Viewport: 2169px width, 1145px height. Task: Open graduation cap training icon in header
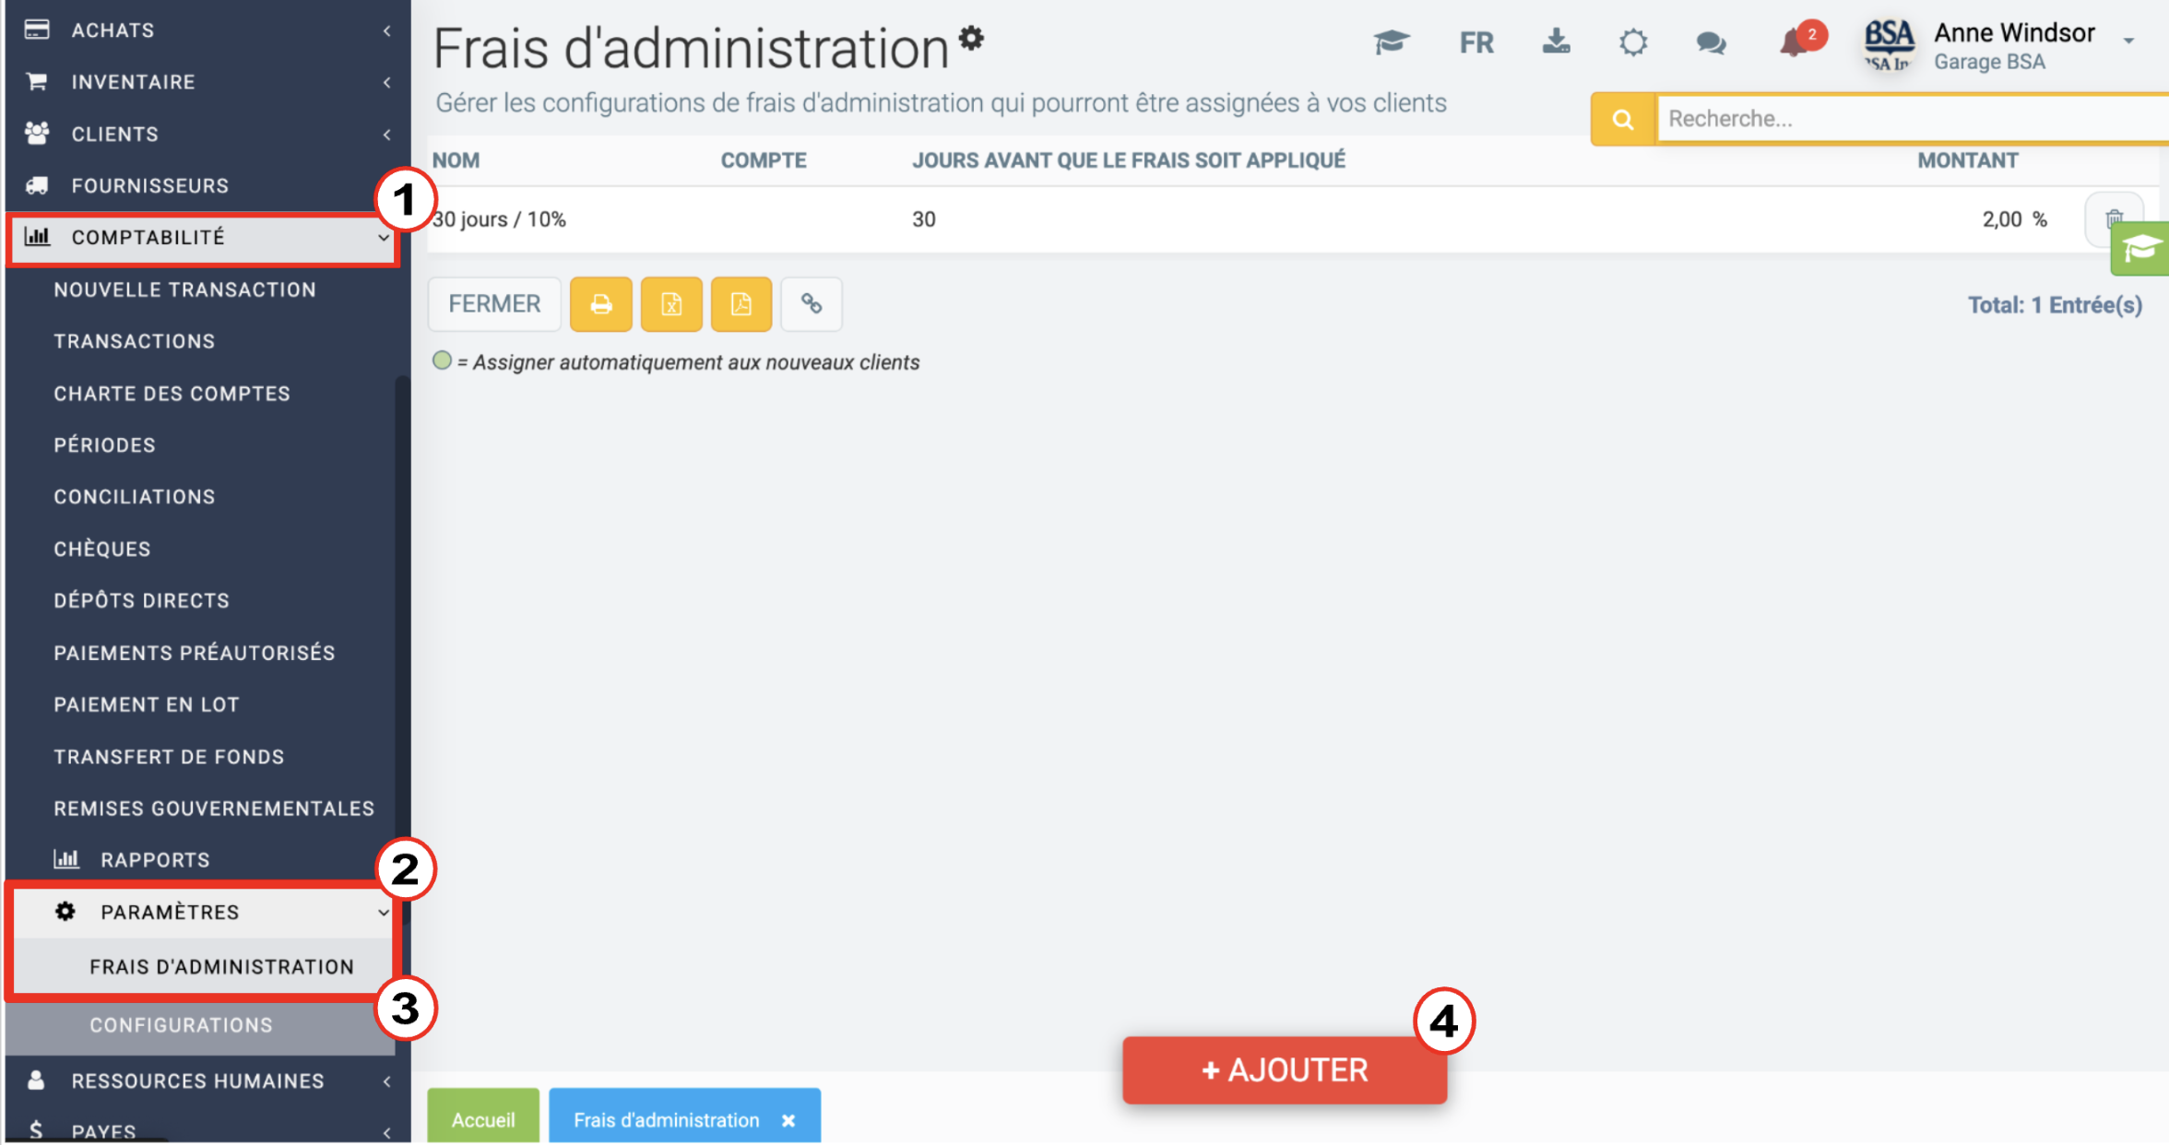pos(1392,41)
